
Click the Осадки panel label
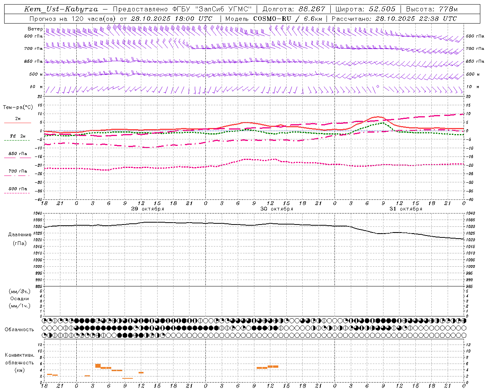(19, 299)
